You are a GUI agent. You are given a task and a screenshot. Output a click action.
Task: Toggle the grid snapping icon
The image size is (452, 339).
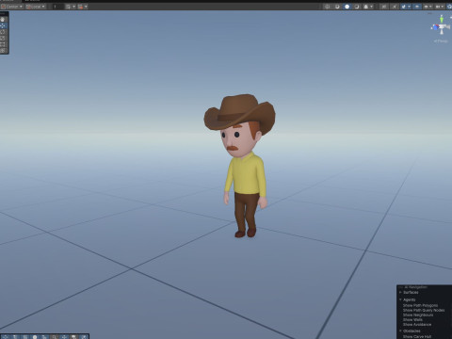[68, 7]
